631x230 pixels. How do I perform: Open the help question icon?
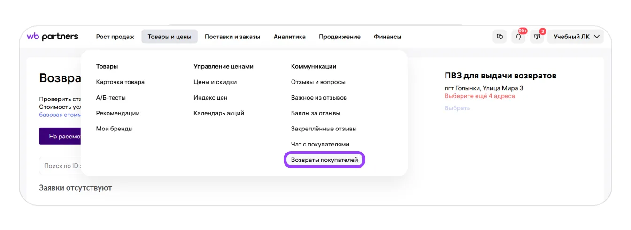[537, 37]
